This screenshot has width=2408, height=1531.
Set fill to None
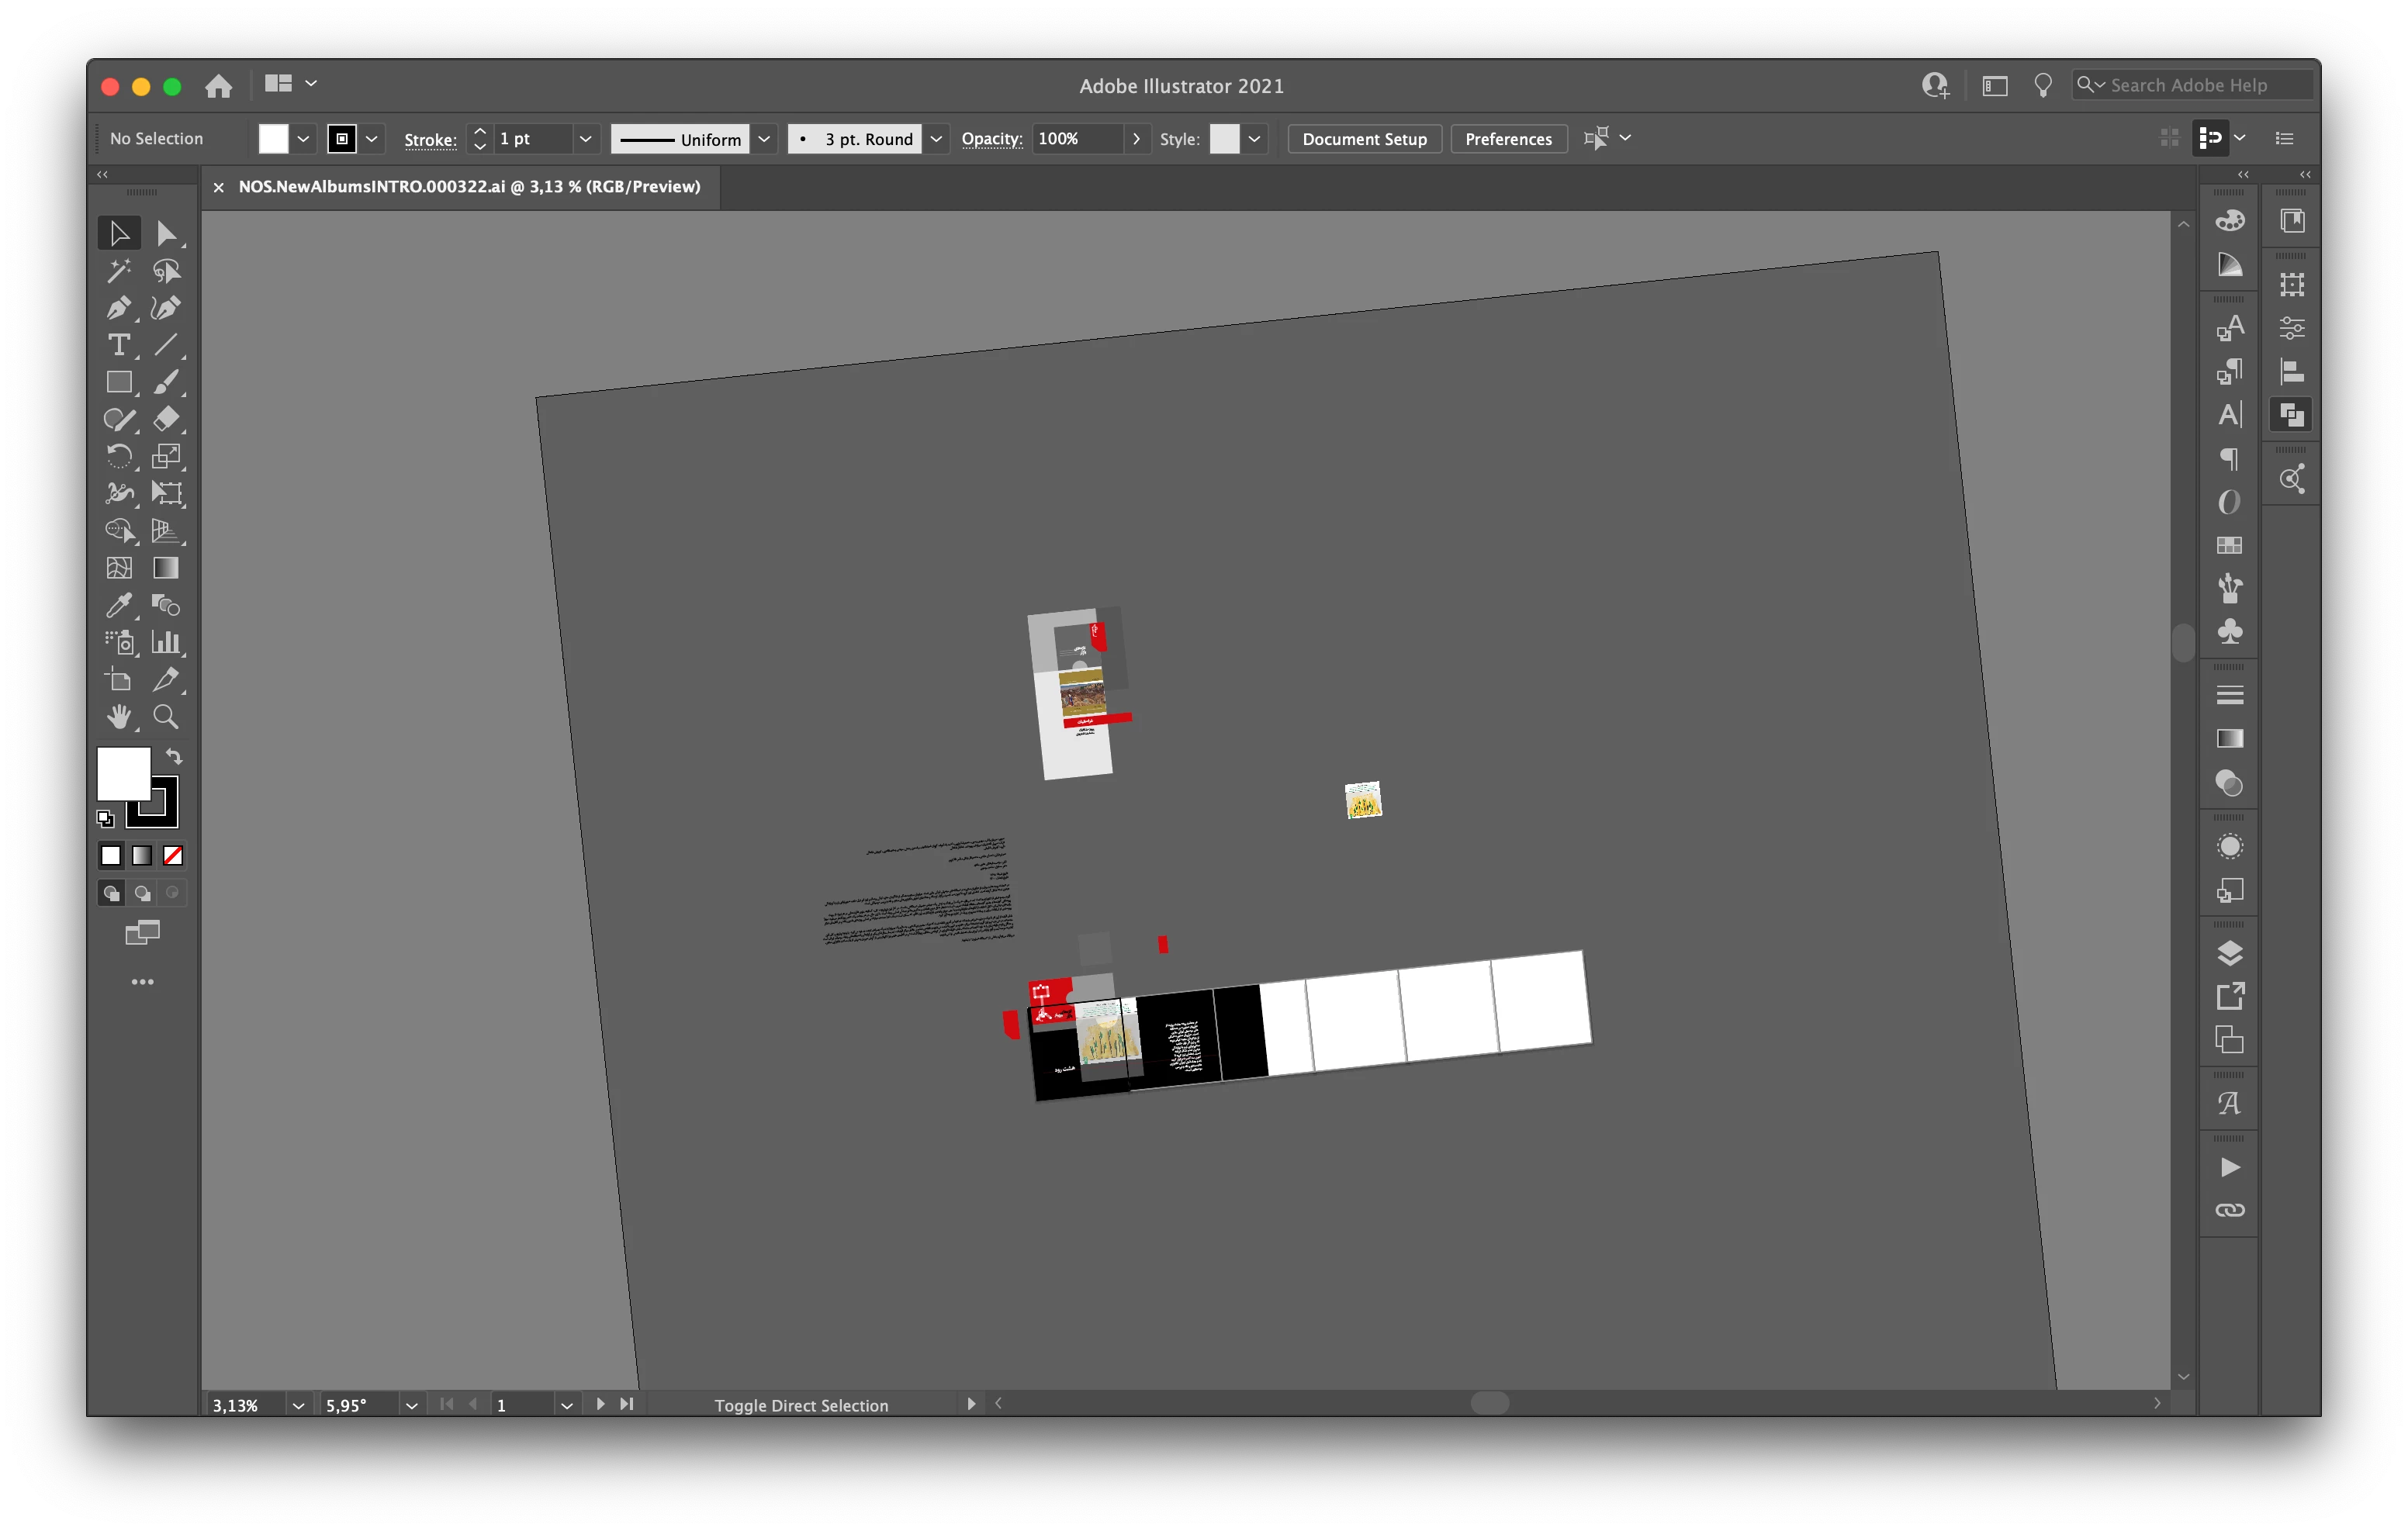coord(173,856)
